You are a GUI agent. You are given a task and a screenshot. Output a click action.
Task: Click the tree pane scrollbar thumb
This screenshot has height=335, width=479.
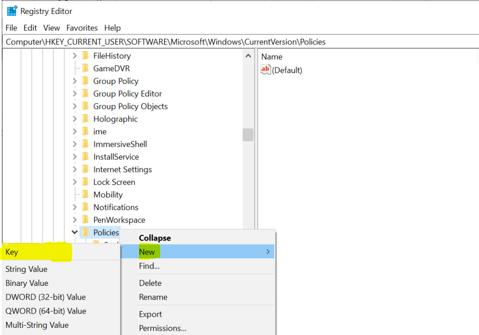(x=248, y=135)
